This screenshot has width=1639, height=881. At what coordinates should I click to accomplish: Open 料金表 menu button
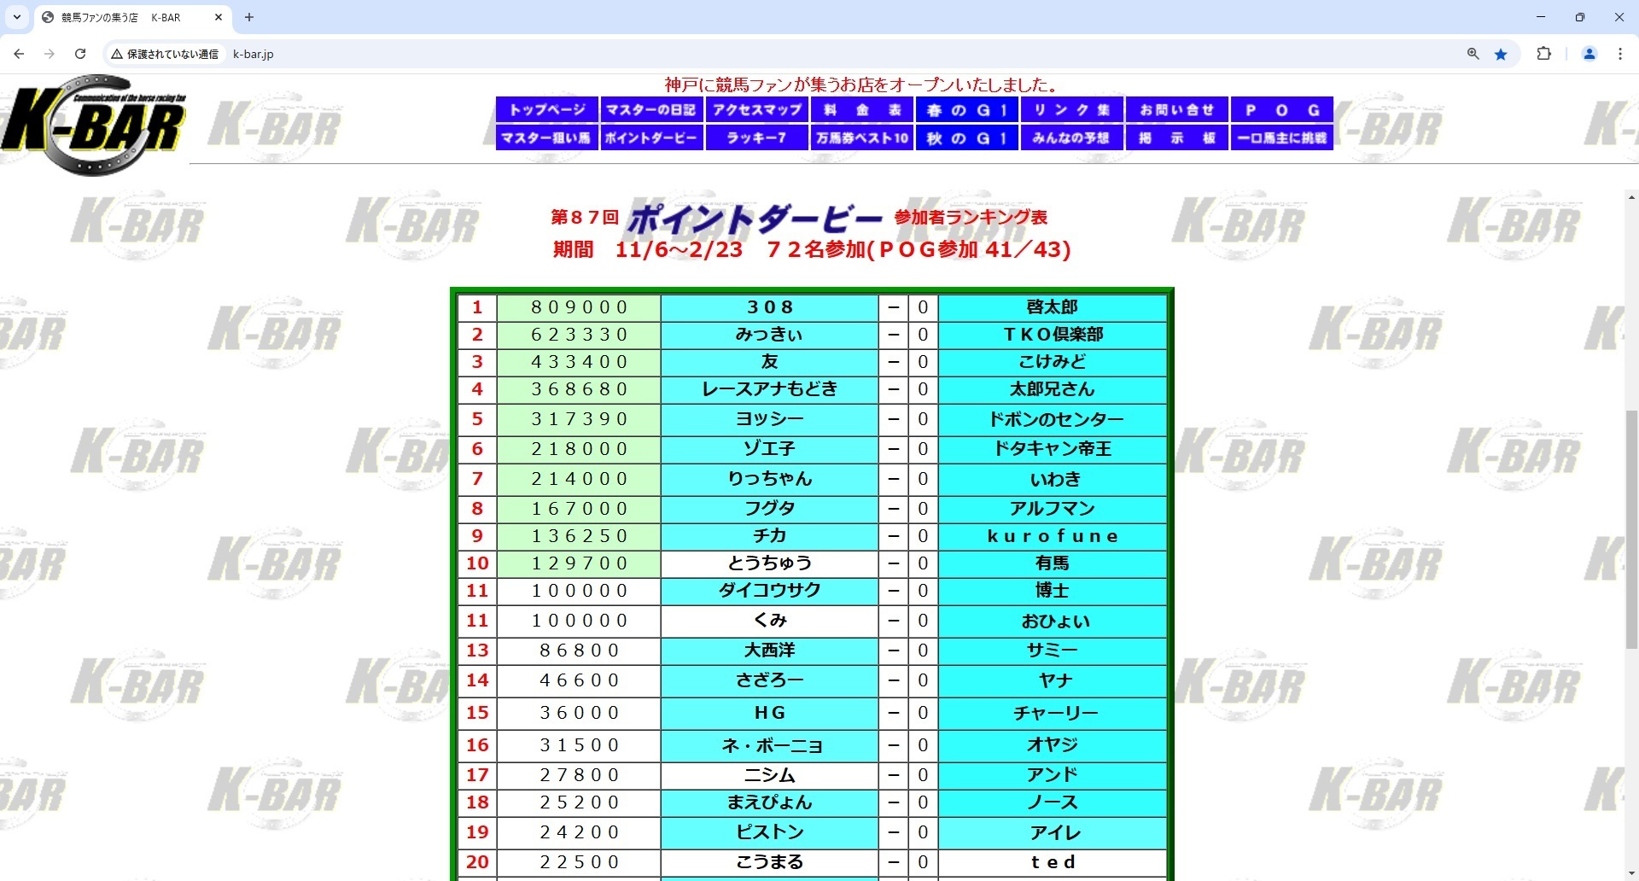[x=861, y=109]
